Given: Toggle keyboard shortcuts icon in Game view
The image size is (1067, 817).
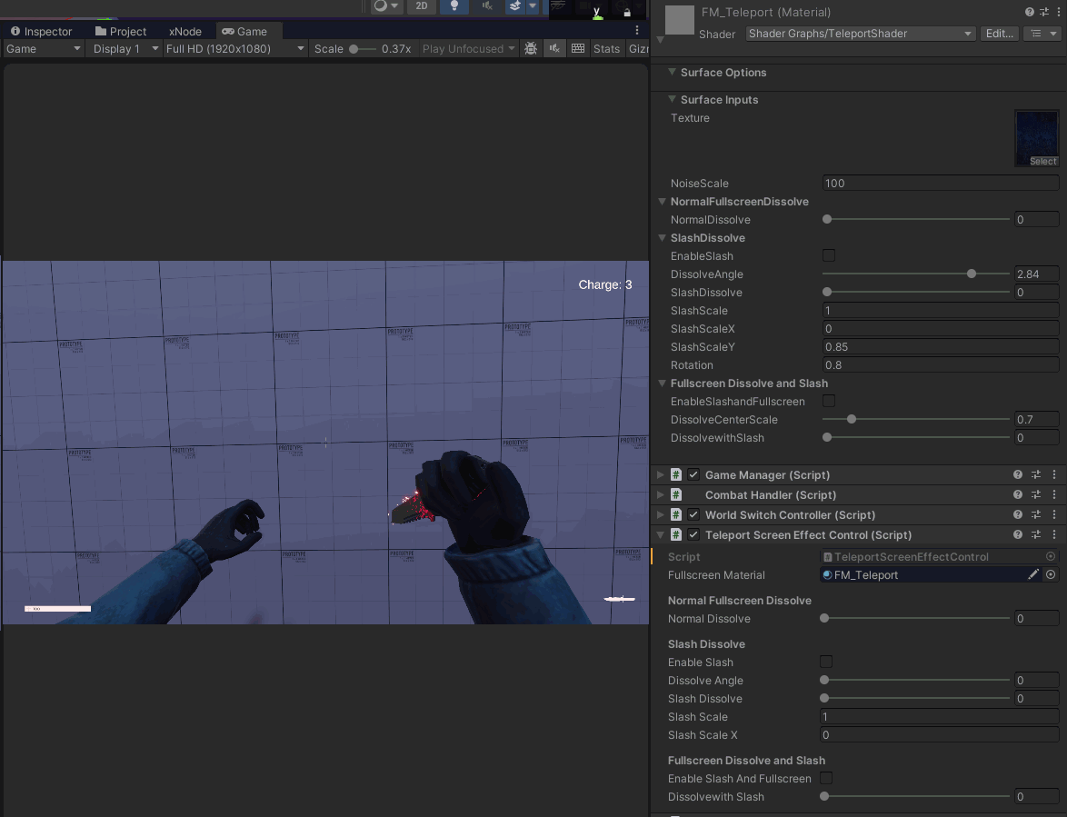Looking at the screenshot, I should (x=578, y=48).
